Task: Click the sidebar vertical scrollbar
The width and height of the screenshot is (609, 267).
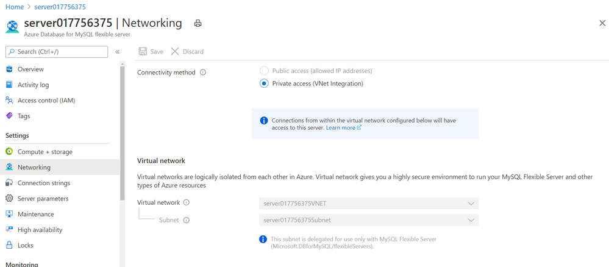Action: 123,132
